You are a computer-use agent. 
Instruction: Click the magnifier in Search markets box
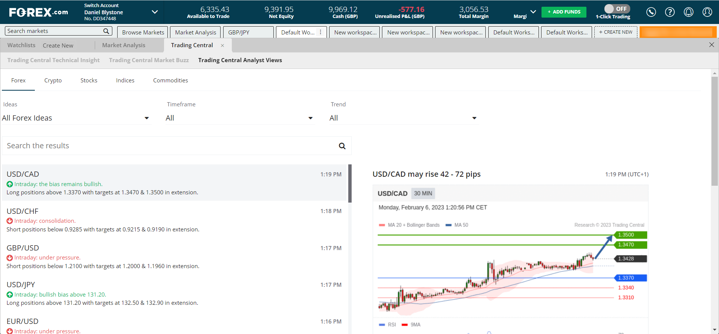click(106, 31)
